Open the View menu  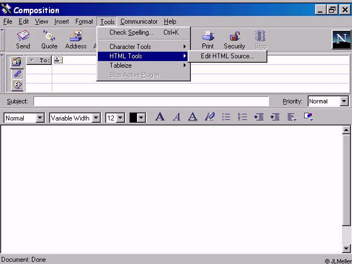[41, 21]
